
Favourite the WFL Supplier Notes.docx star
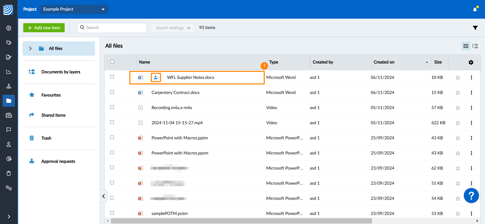pyautogui.click(x=458, y=78)
